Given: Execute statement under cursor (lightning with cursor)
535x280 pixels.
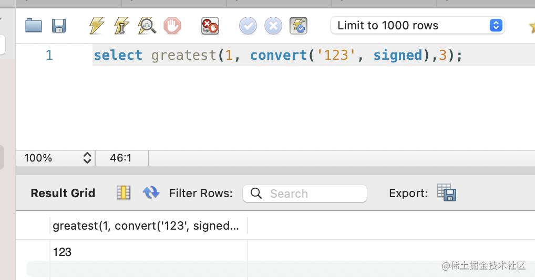Looking at the screenshot, I should (x=121, y=25).
